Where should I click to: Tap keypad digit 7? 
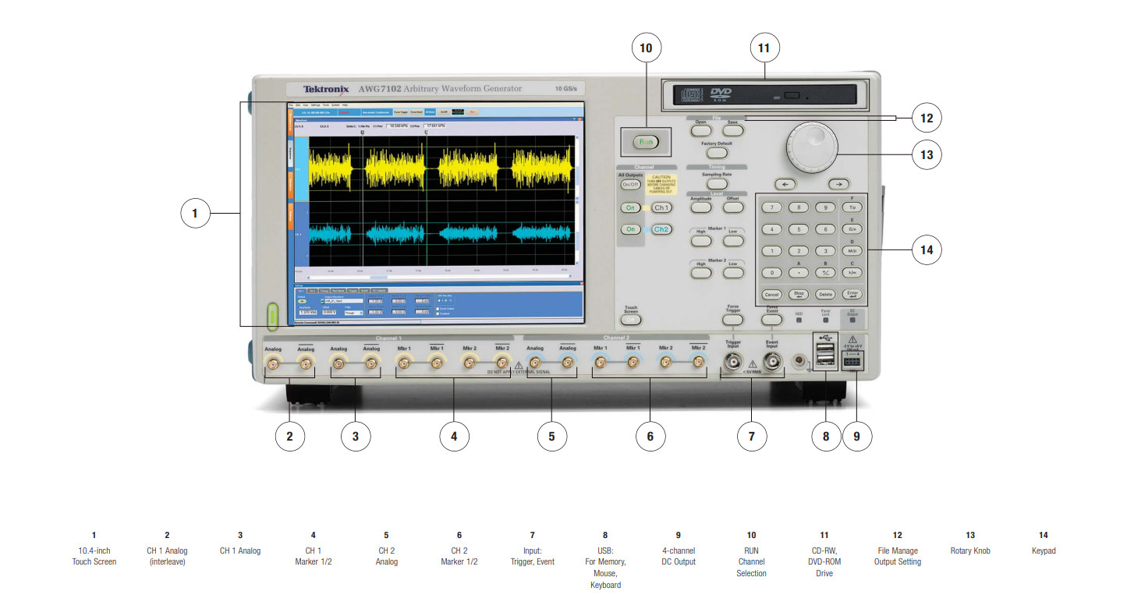coord(771,207)
